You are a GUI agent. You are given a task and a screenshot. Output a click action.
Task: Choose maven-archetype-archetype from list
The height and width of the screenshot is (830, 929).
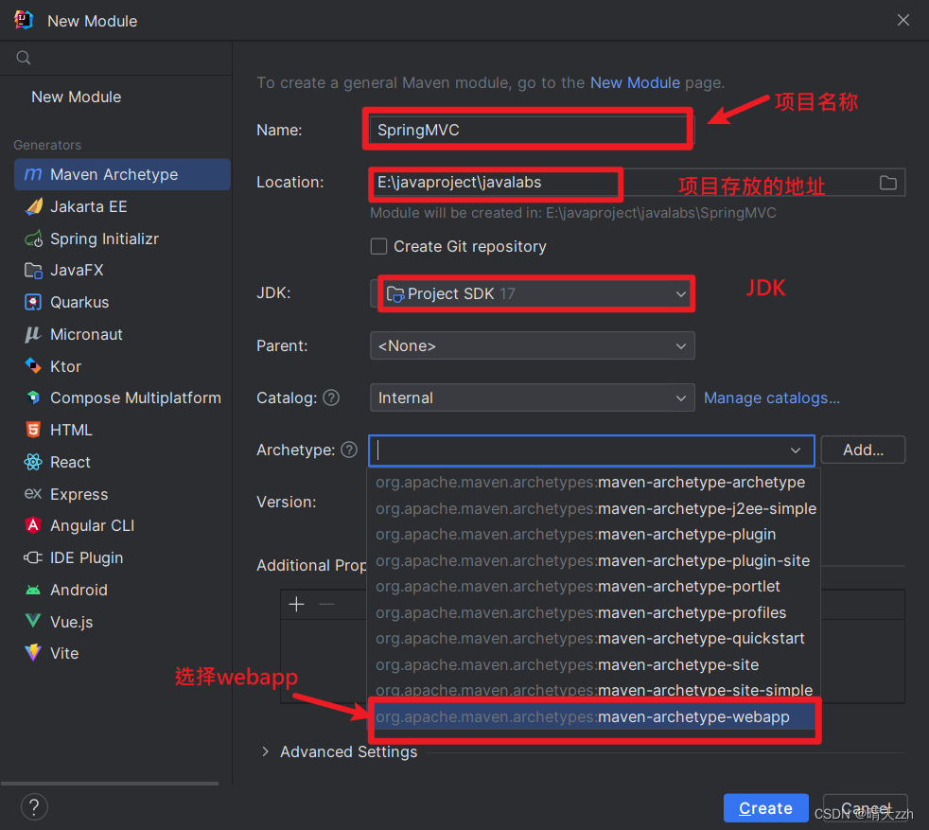click(594, 482)
